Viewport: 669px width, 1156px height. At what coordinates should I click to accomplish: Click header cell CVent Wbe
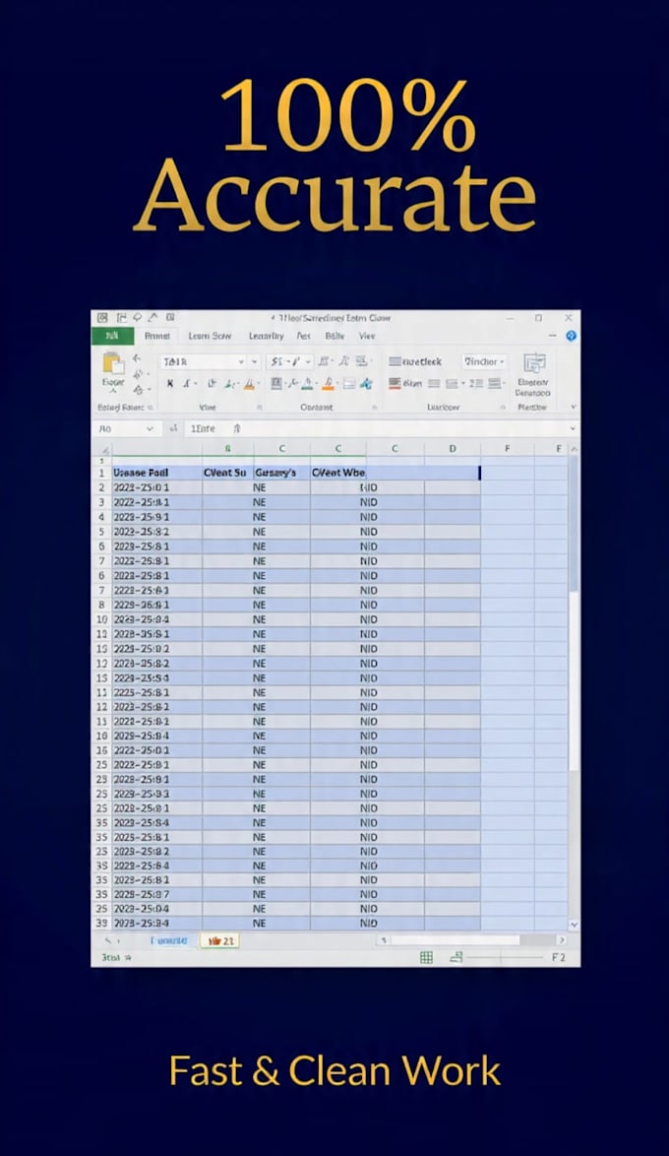coord(338,473)
